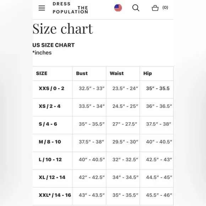Click the Size chart page heading
206x206 pixels.
63,29
